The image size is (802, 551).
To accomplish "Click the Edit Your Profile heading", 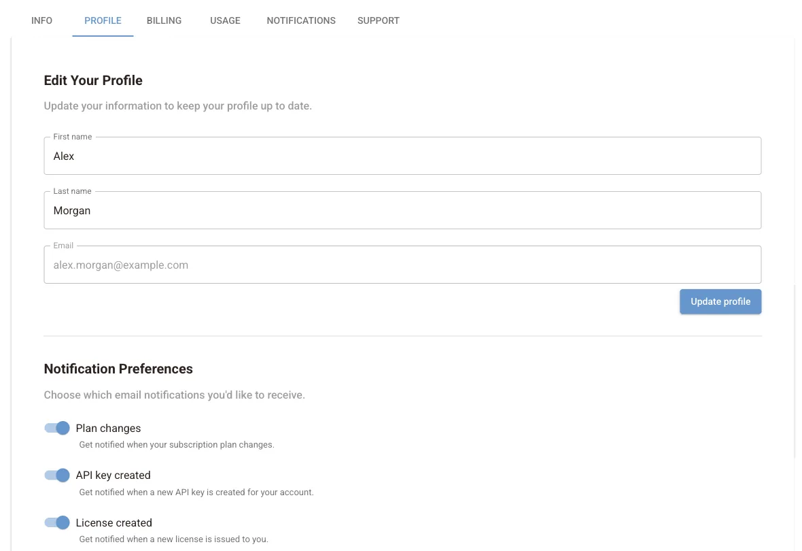I will point(93,80).
